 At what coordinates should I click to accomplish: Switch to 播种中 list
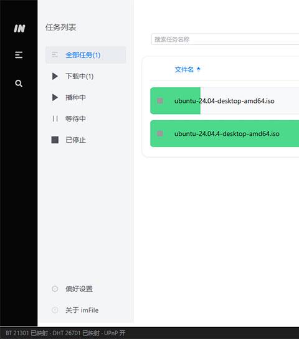click(x=86, y=97)
